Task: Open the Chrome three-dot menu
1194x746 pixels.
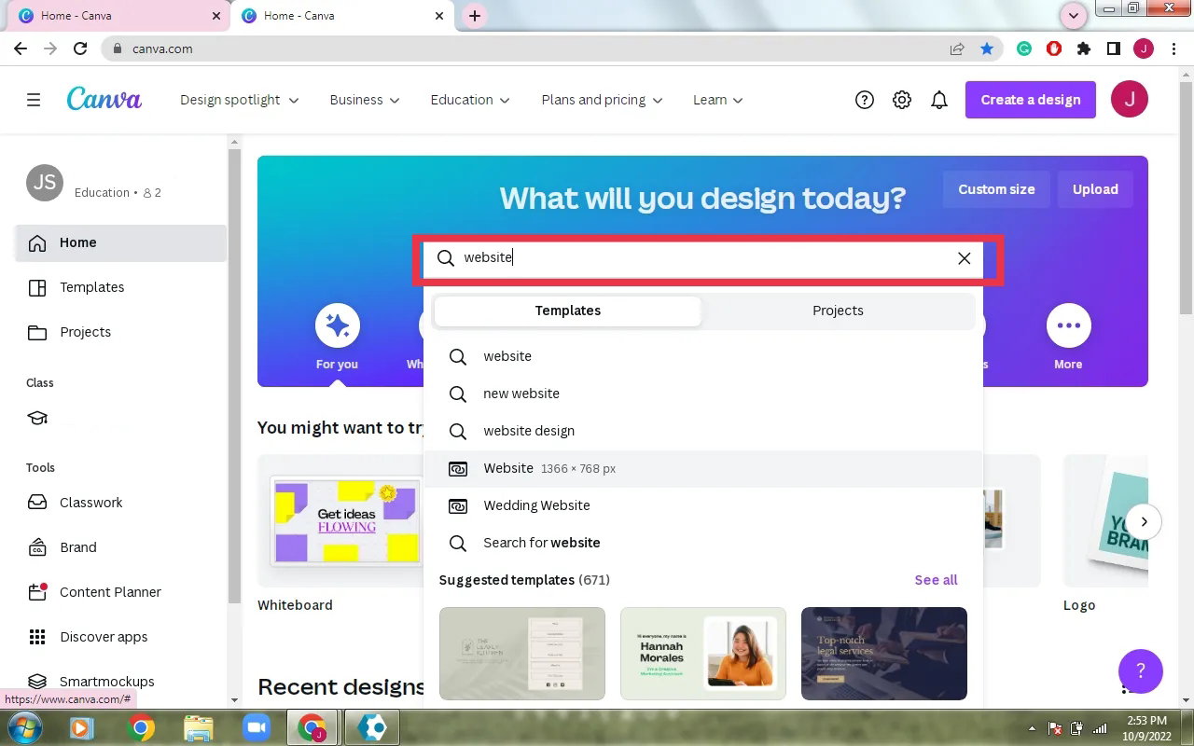Action: pos(1173,48)
